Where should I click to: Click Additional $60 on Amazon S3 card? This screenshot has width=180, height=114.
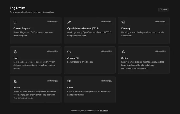pos(106,51)
